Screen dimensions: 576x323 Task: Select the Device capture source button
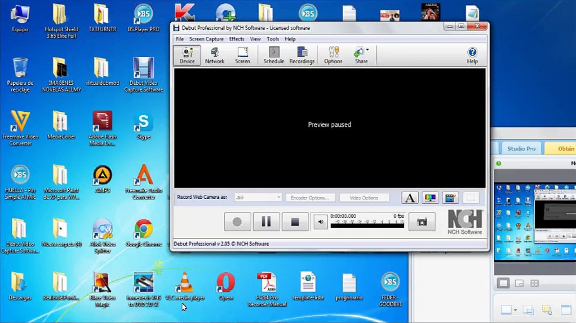pos(187,56)
